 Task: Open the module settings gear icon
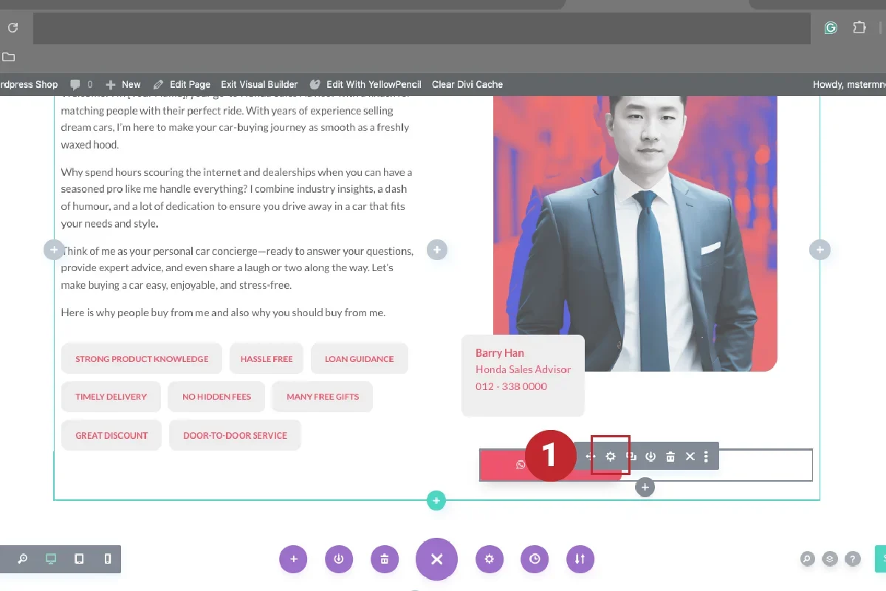tap(610, 456)
